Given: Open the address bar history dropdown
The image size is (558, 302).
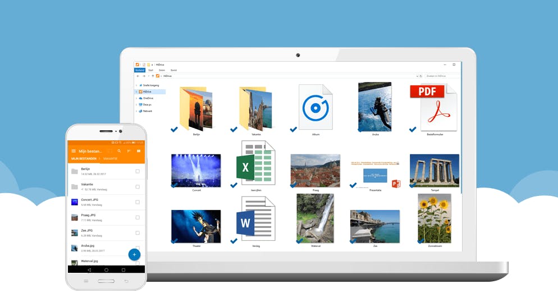Looking at the screenshot, I should point(417,76).
